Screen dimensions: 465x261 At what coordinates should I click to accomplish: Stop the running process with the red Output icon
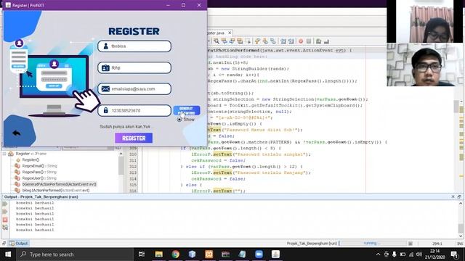[5, 220]
